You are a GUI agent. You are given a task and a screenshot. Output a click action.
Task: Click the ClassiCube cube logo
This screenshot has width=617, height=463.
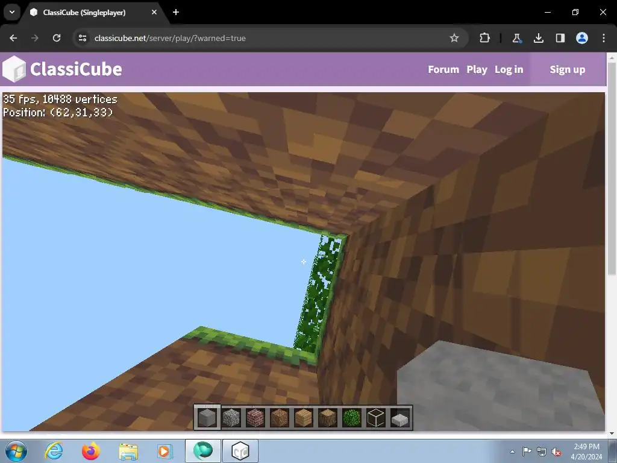click(14, 69)
